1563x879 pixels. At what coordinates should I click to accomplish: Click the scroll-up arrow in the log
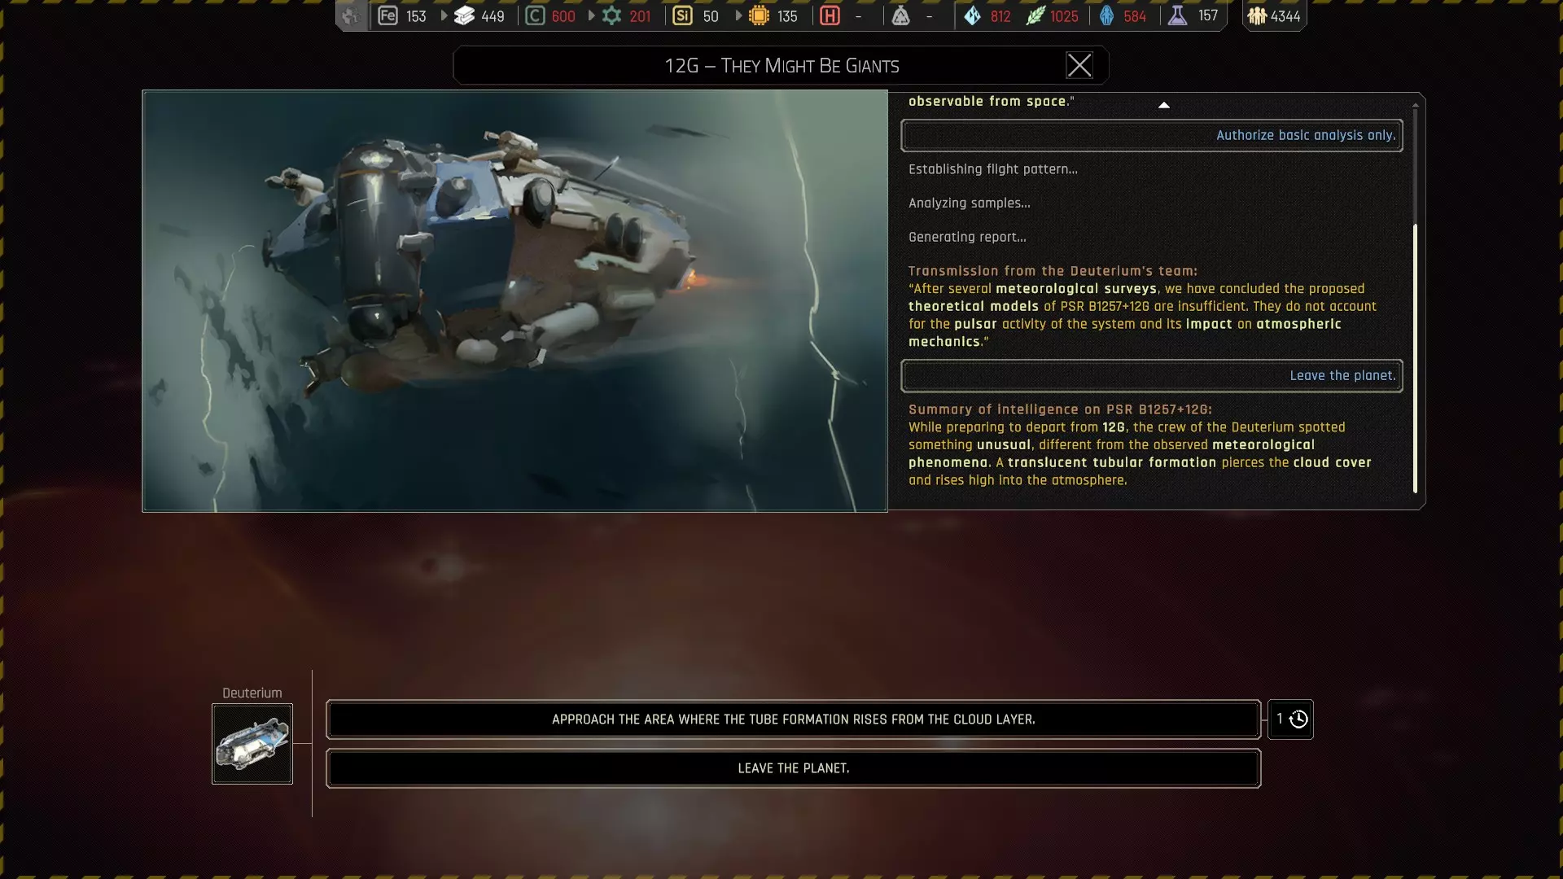tap(1164, 105)
